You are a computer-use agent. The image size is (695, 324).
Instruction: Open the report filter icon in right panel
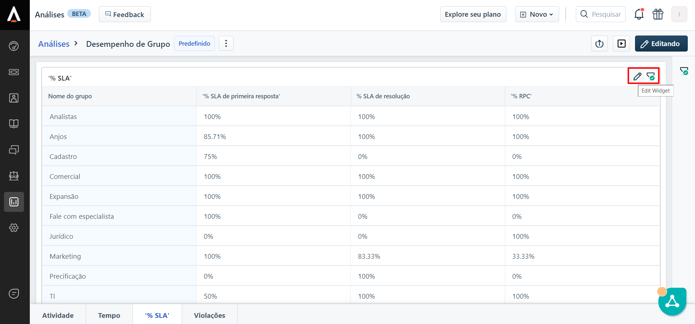(684, 71)
